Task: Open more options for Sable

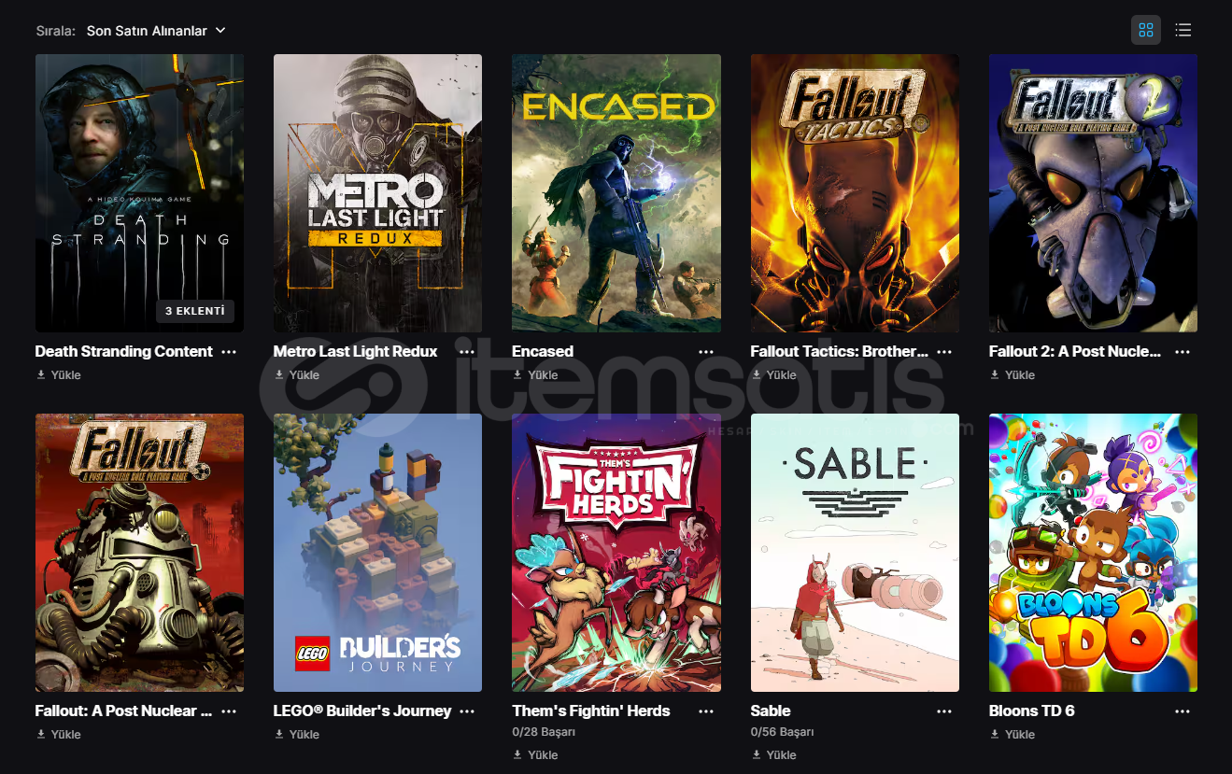Action: (x=944, y=711)
